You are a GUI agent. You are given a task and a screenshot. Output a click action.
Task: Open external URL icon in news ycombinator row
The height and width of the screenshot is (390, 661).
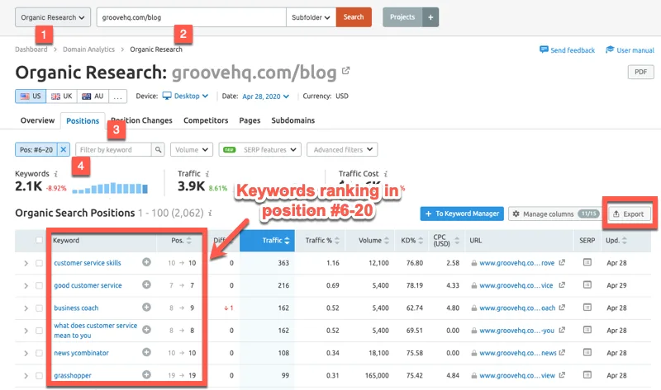[x=562, y=353]
